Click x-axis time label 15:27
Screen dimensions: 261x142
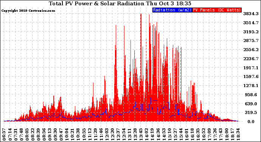pos(175,134)
